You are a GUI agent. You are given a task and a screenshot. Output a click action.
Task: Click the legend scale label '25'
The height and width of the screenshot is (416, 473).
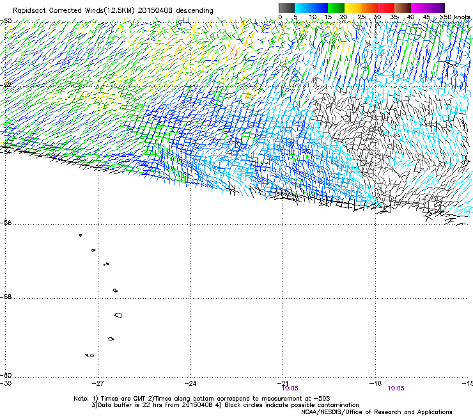(361, 17)
